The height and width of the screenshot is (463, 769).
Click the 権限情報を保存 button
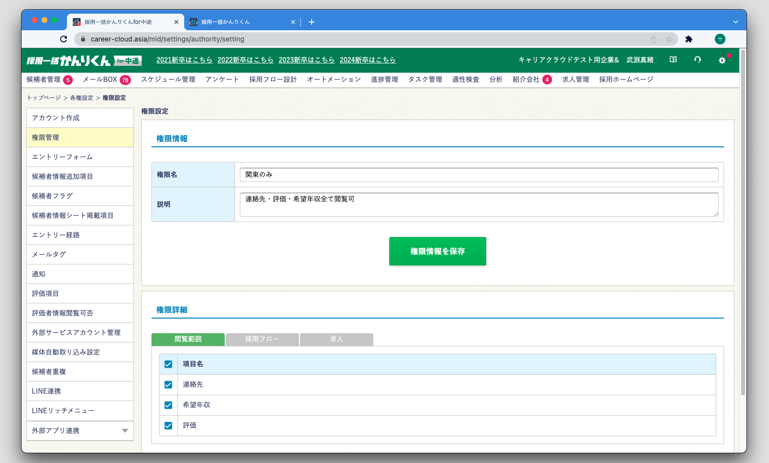click(437, 251)
